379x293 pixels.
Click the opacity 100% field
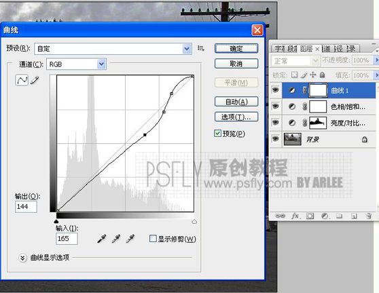coord(362,60)
